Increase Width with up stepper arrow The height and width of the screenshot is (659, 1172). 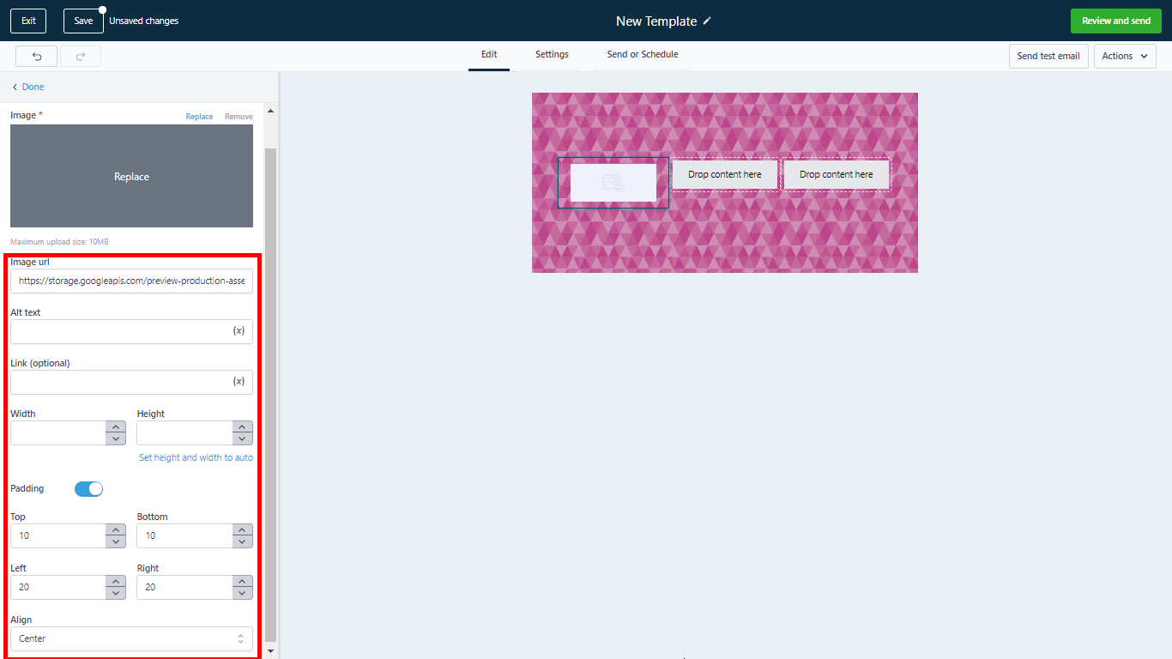(116, 427)
